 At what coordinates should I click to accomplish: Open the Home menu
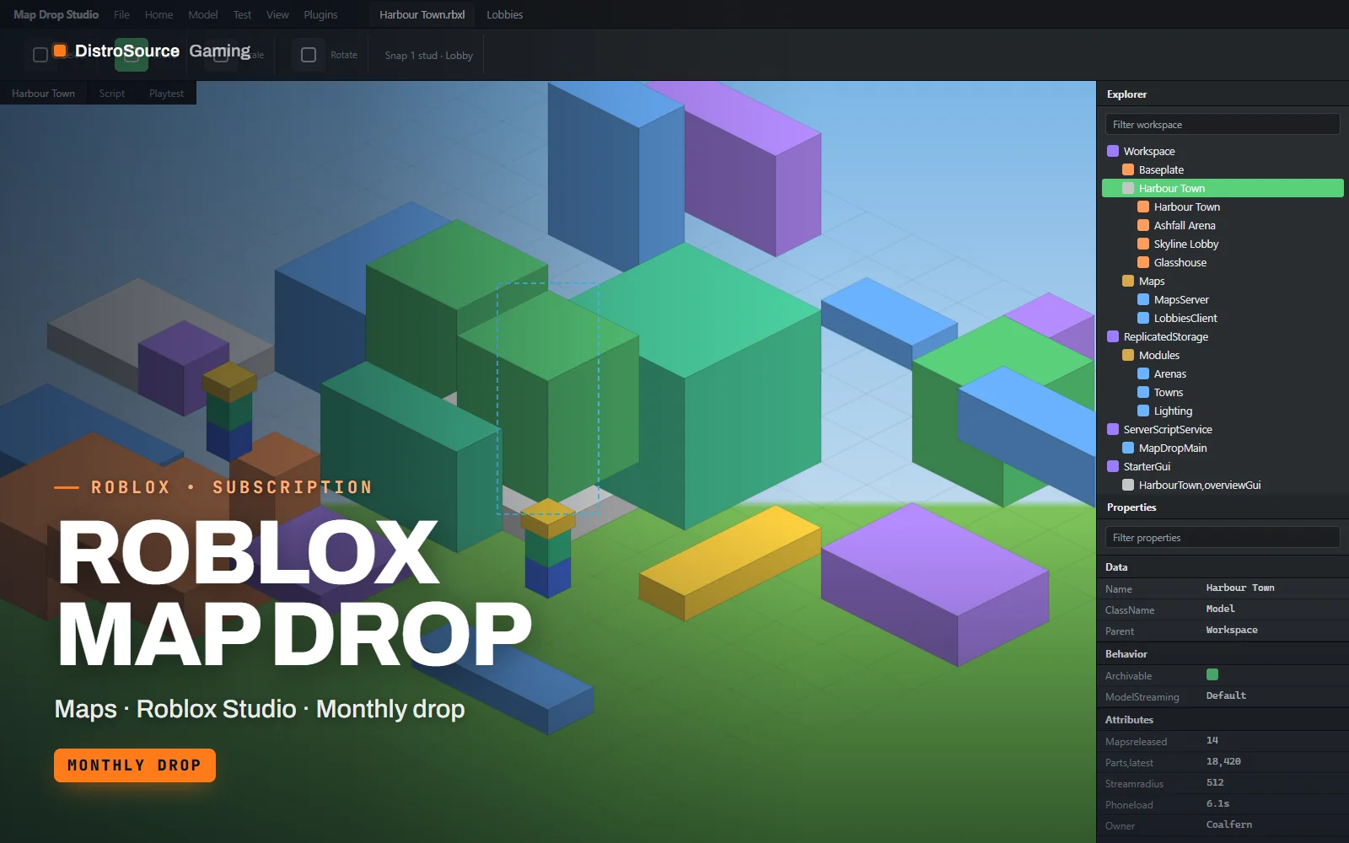coord(159,14)
